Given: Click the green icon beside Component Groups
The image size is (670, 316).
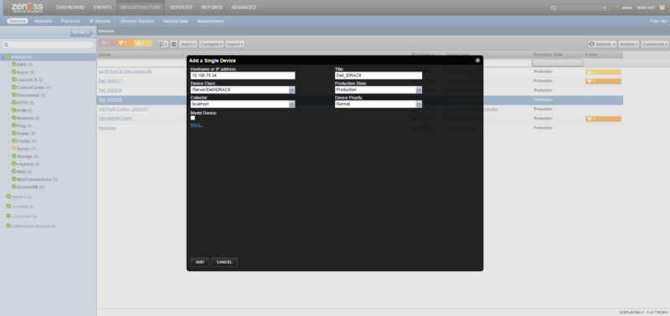Looking at the screenshot, I should (8, 226).
